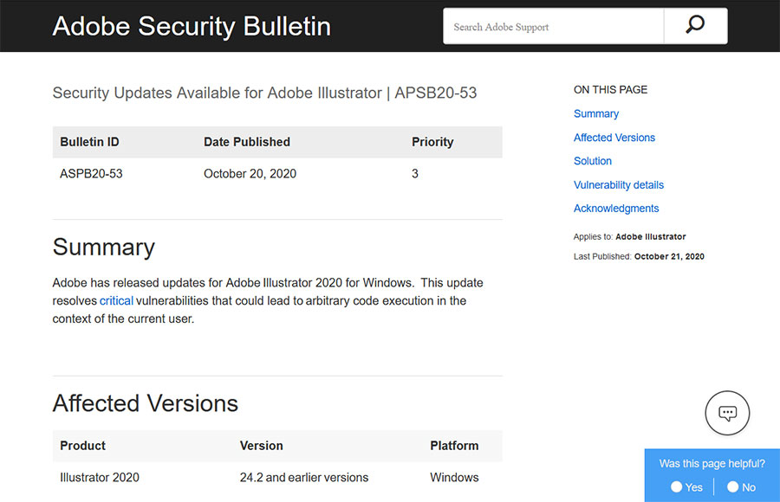
Task: Click the Version column header
Action: point(262,446)
